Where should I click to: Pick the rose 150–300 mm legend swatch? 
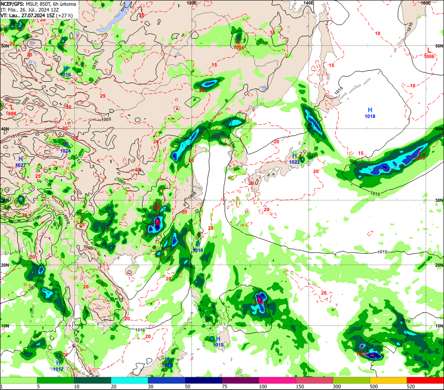tap(314, 380)
